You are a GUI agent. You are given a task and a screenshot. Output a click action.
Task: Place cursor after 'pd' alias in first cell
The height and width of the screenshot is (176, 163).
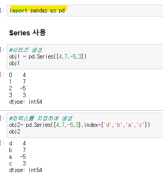pos(65,11)
